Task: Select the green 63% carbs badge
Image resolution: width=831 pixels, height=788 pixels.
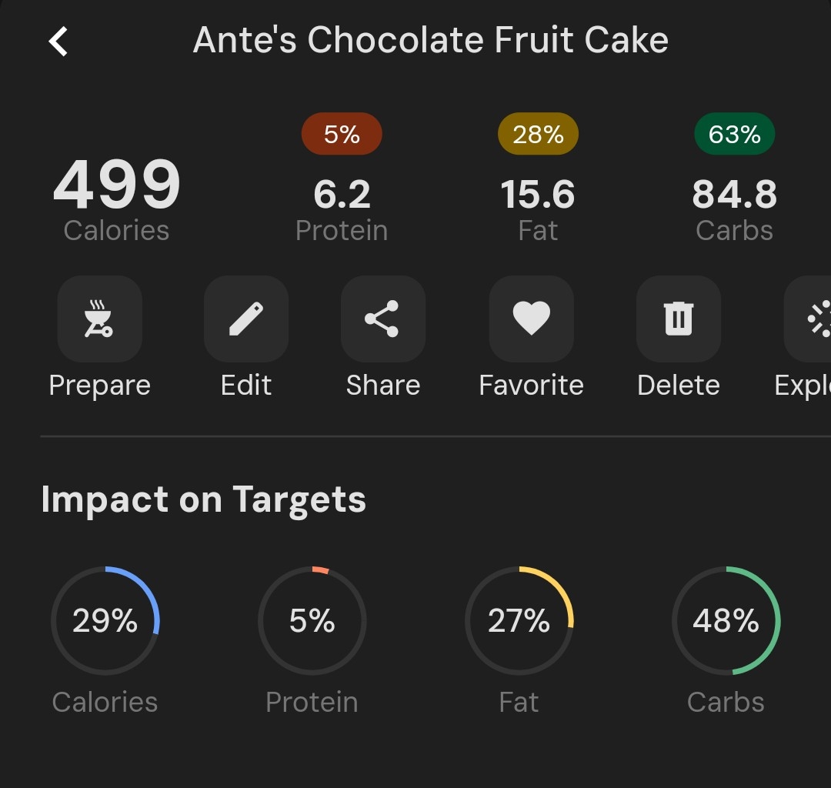Action: (x=734, y=135)
